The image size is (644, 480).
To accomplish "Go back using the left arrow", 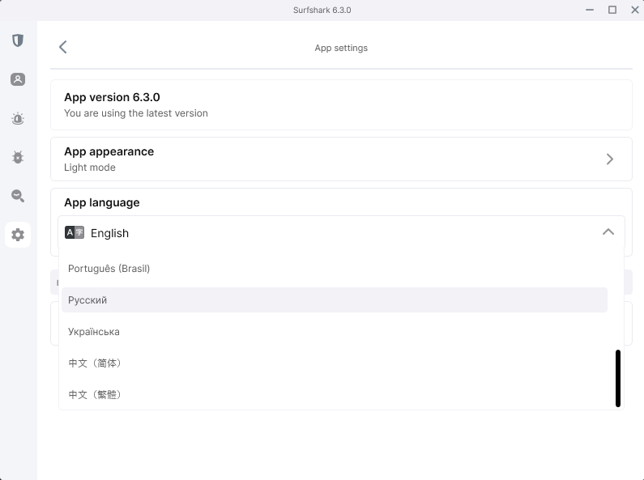I will [x=63, y=48].
